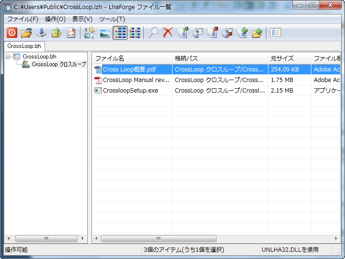Open the ツール(T) menu
Image resolution: width=345 pixels, height=259 pixels.
(112, 19)
